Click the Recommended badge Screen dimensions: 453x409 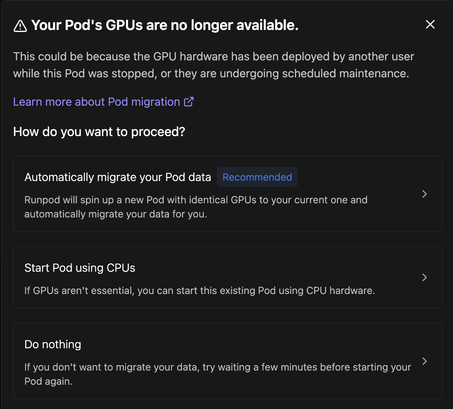257,177
